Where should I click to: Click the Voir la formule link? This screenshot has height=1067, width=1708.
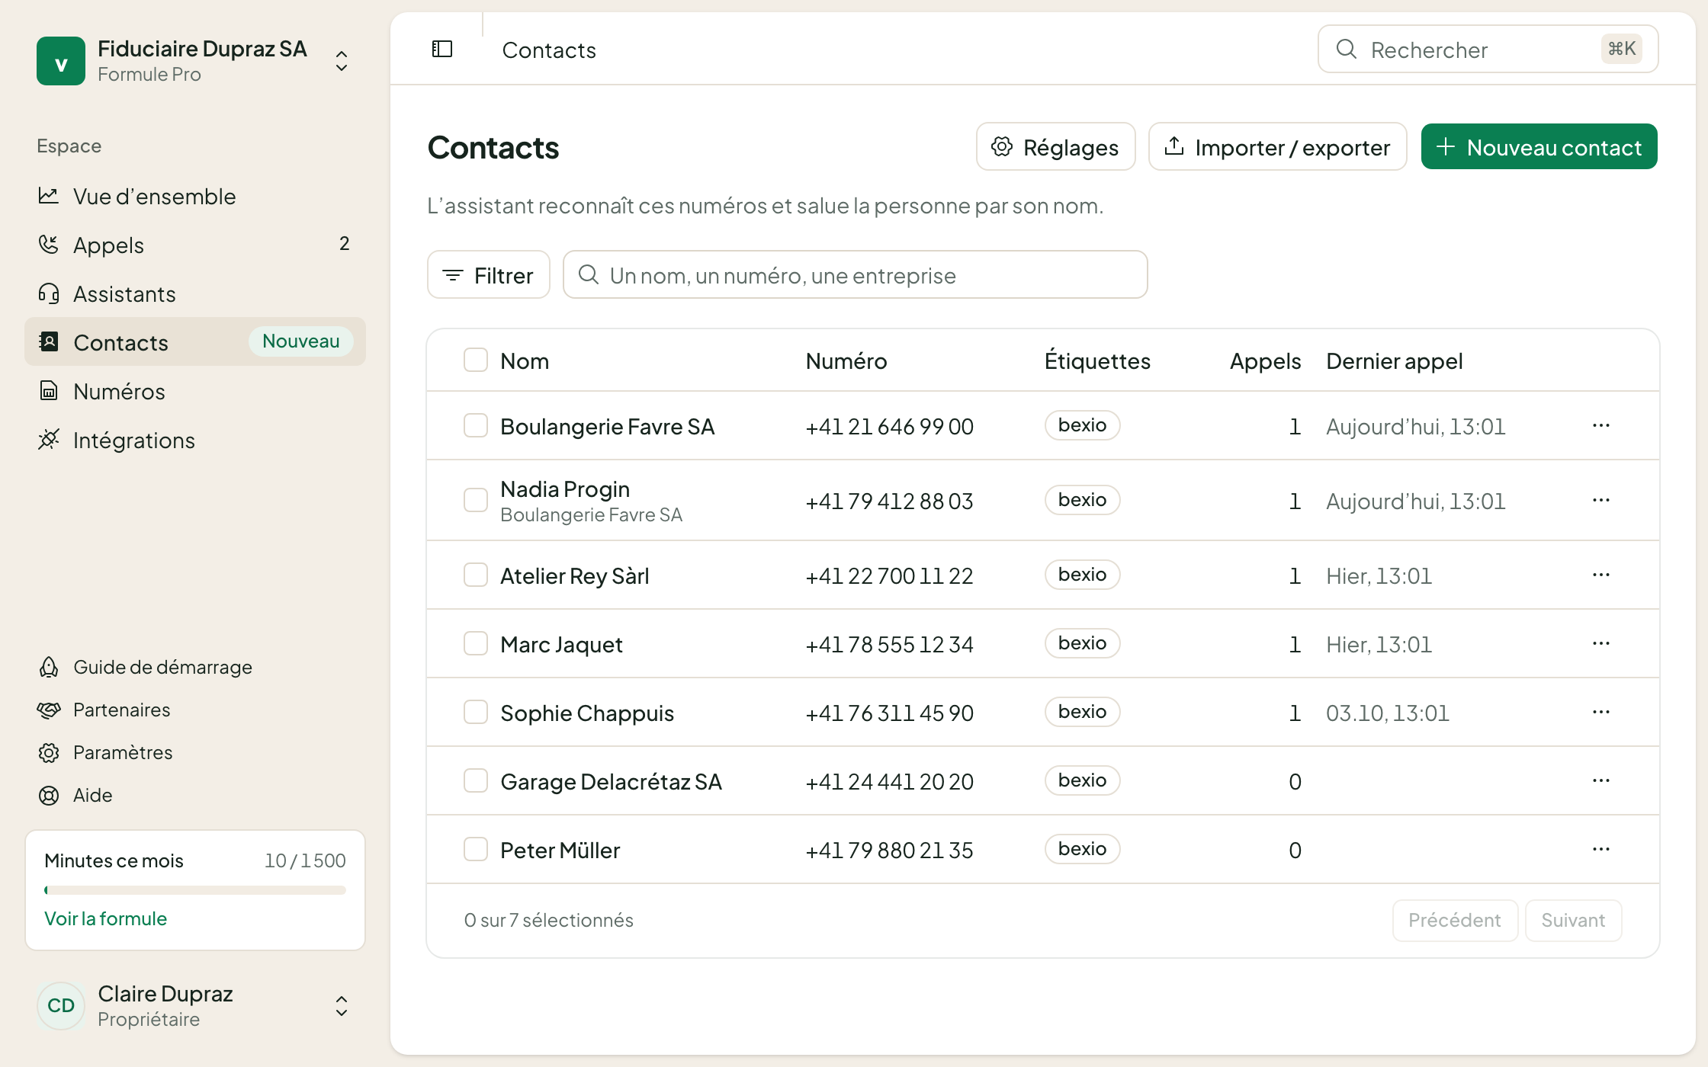(x=105, y=918)
